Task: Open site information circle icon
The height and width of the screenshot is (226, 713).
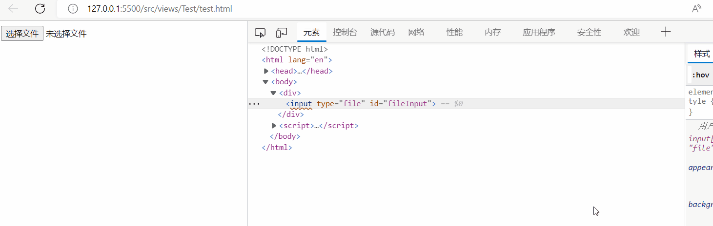Action: pos(73,9)
